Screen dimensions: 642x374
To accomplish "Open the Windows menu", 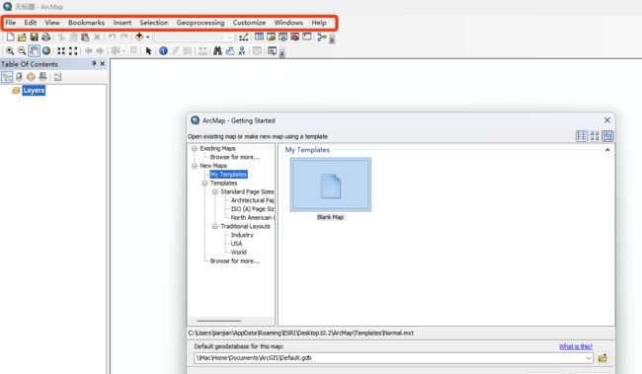I will tap(288, 23).
